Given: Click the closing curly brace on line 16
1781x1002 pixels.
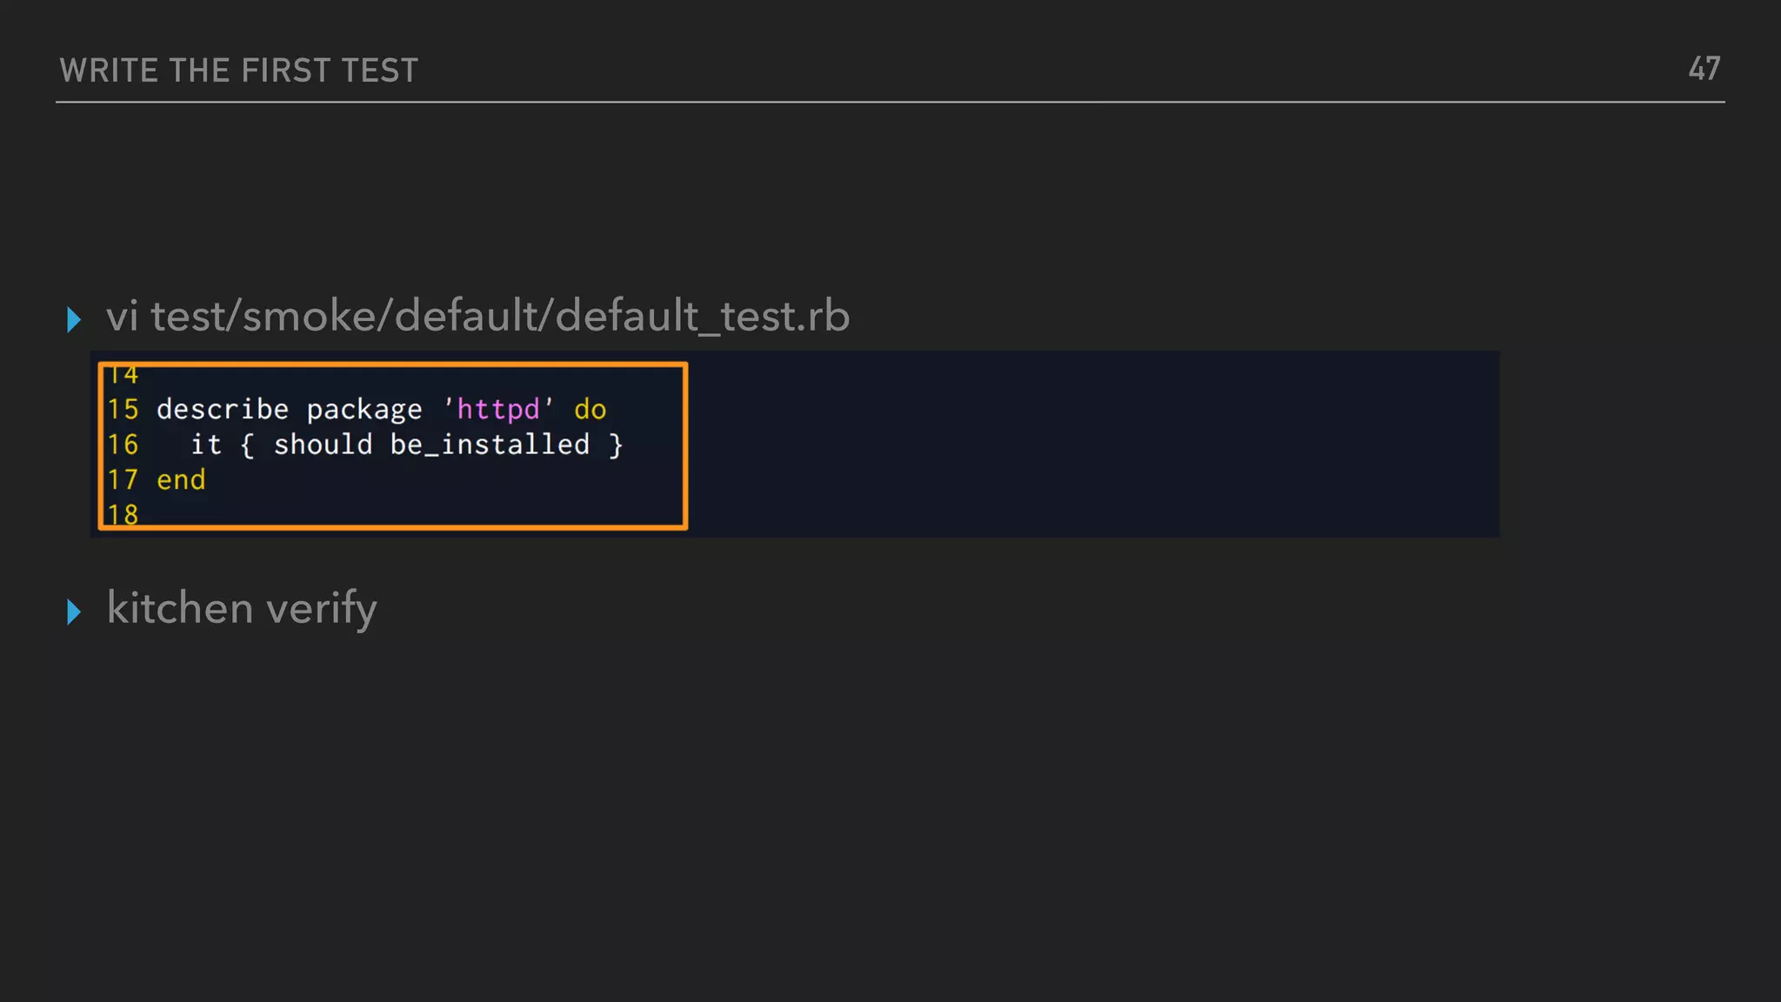Looking at the screenshot, I should (x=616, y=444).
